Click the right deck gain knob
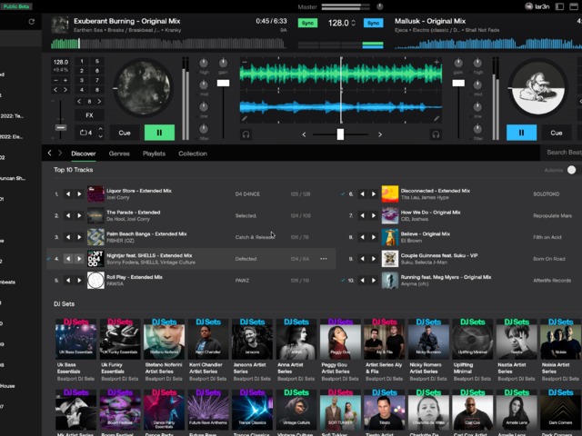 (x=458, y=63)
